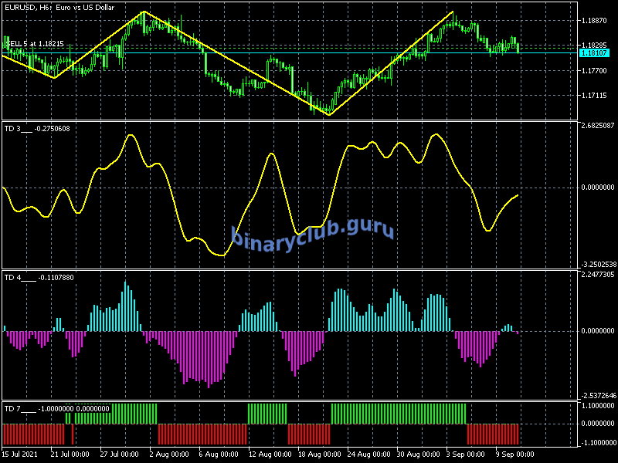Click the 2.6825087 scale value in TD 3 panel

click(598, 126)
